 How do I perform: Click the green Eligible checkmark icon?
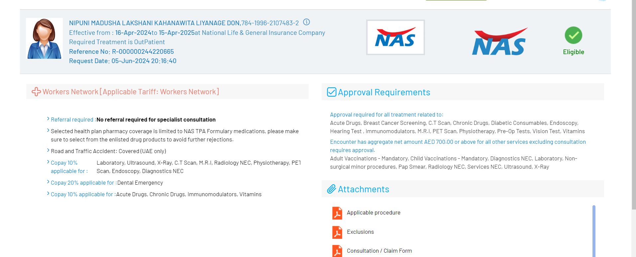tap(573, 35)
